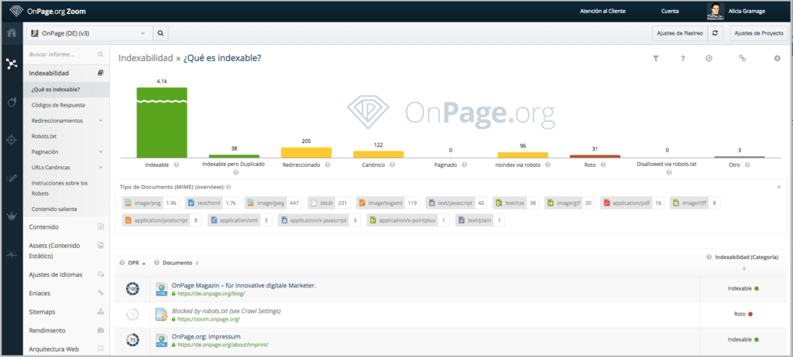Open Contenido saliente report
This screenshot has width=793, height=357.
point(54,209)
